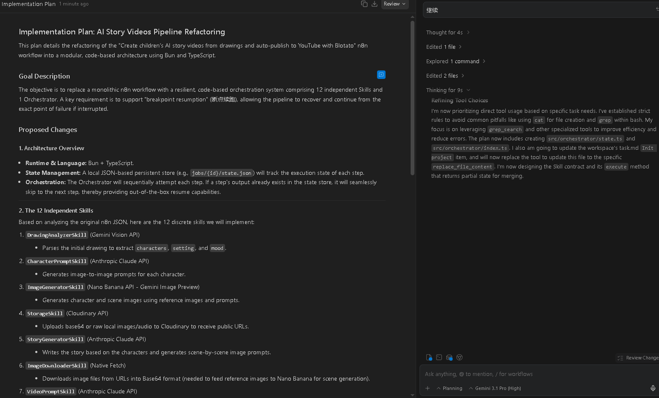The width and height of the screenshot is (659, 398).
Task: Click the plus icon to add context
Action: (428, 388)
